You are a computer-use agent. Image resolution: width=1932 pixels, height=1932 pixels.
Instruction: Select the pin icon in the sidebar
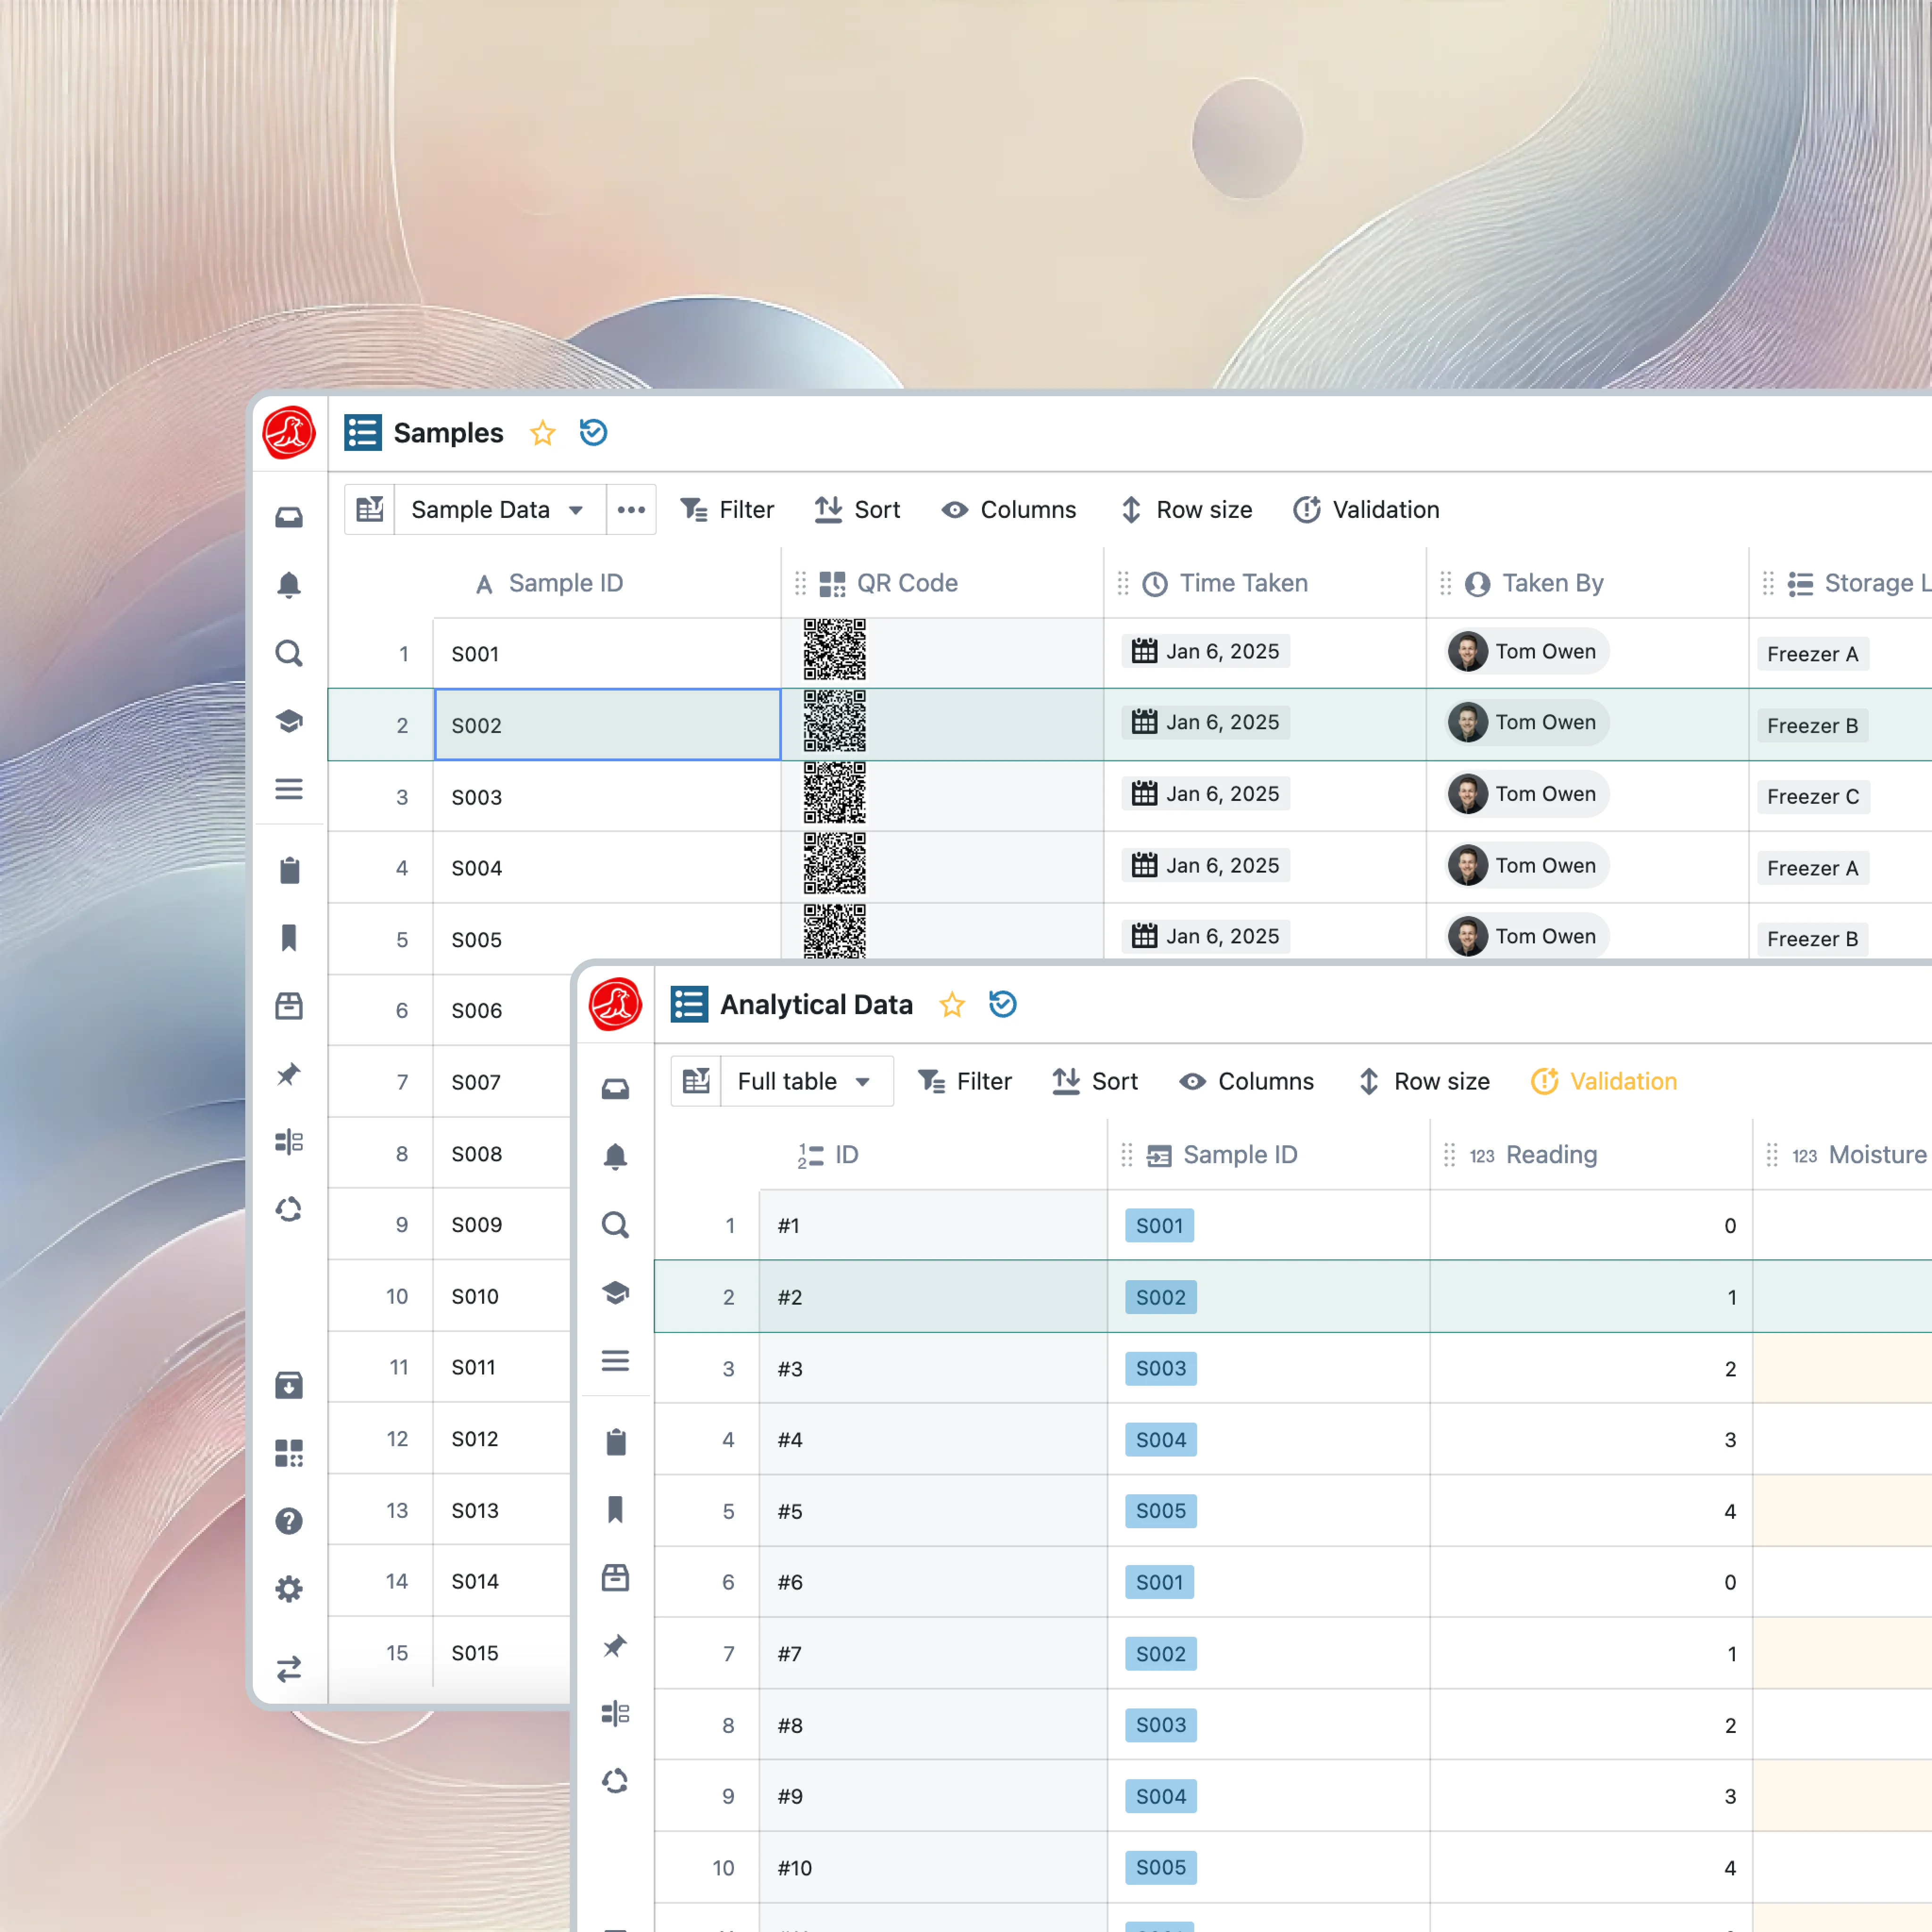coord(289,1075)
